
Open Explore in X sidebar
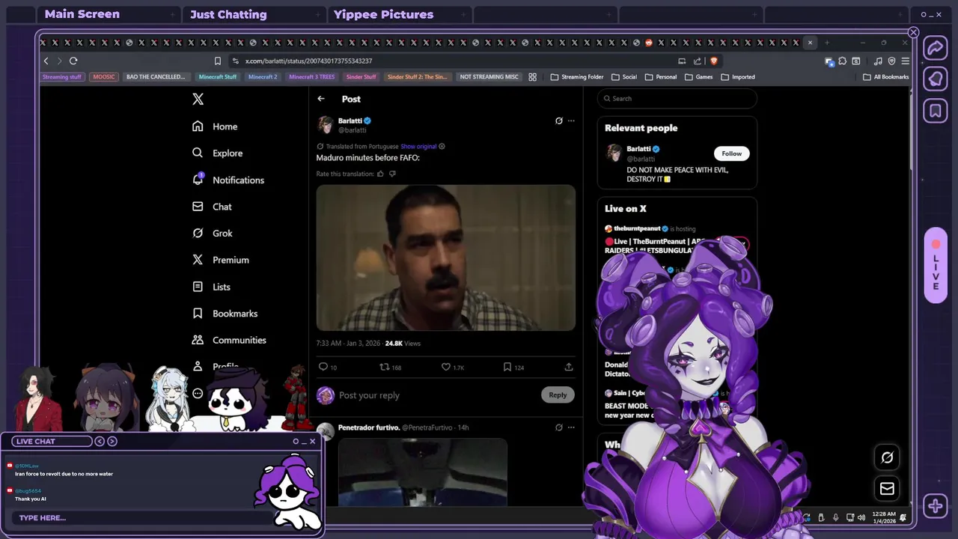(217, 153)
